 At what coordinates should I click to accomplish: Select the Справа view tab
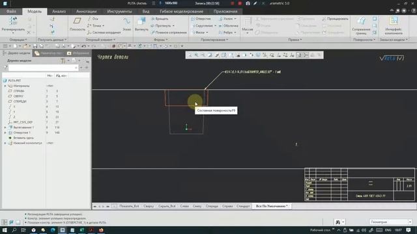(x=227, y=206)
